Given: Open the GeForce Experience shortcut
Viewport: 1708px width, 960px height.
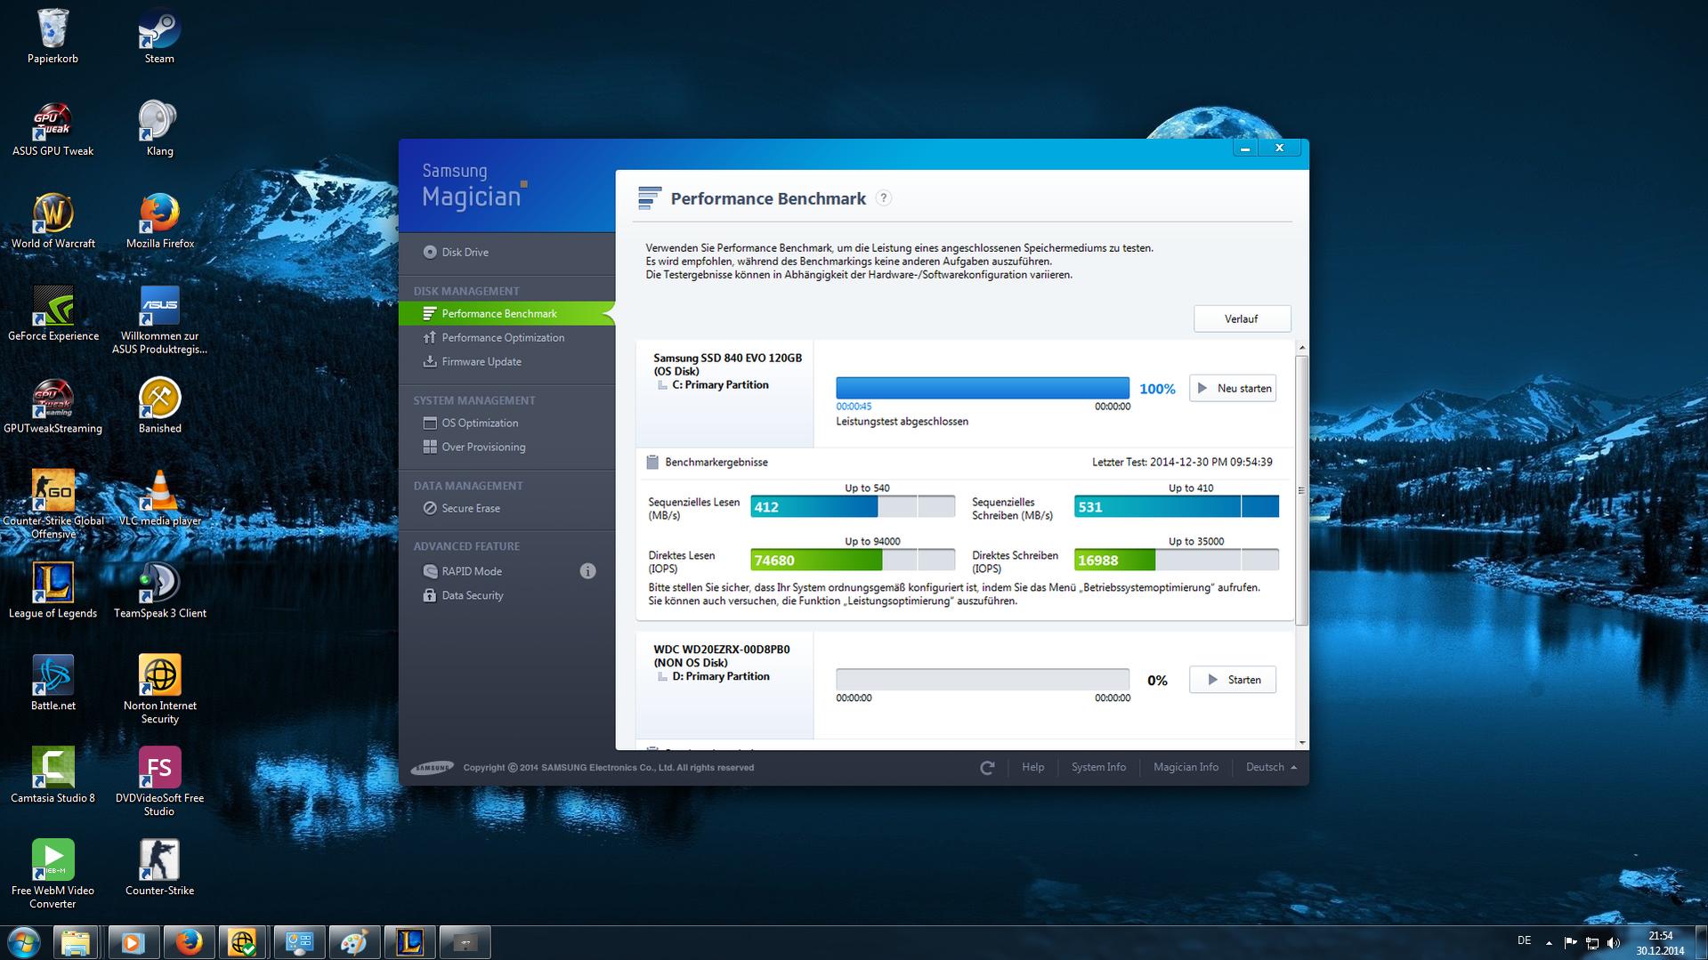Looking at the screenshot, I should coord(53,314).
